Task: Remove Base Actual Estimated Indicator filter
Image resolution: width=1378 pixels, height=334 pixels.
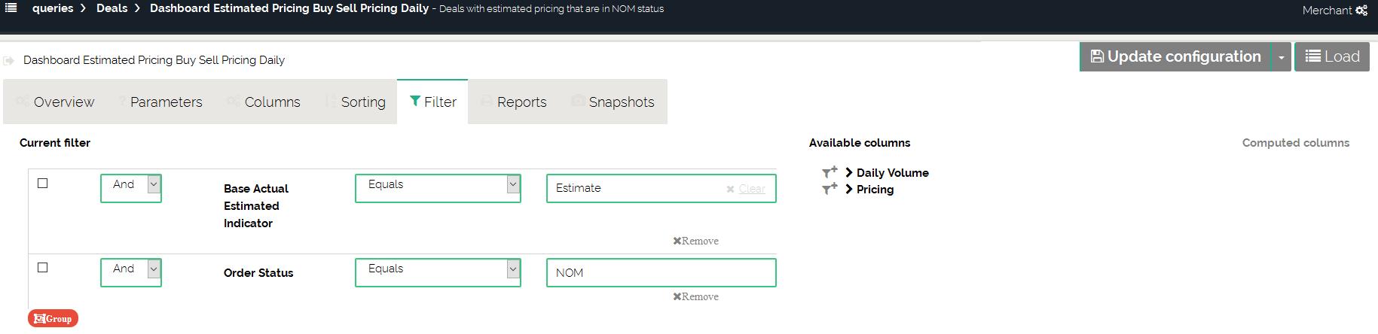Action: [x=695, y=241]
